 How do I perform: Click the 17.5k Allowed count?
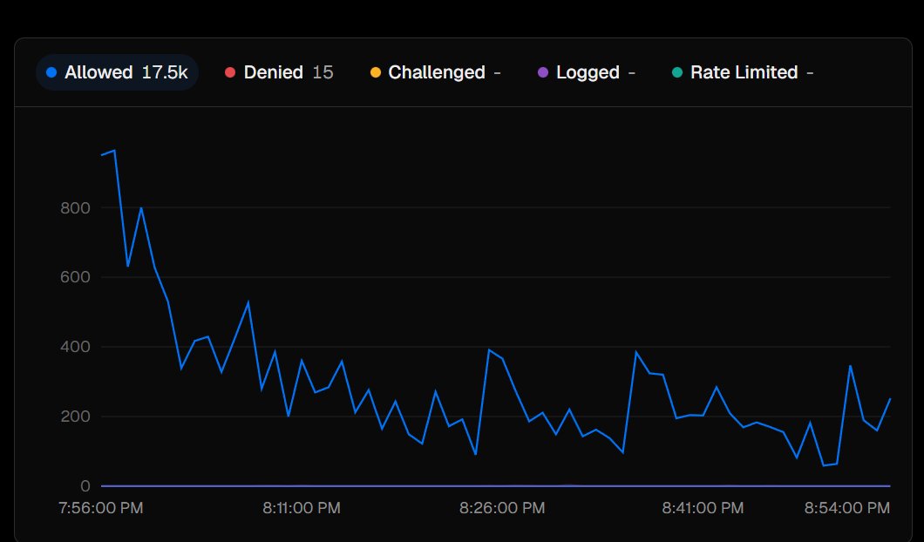[165, 72]
